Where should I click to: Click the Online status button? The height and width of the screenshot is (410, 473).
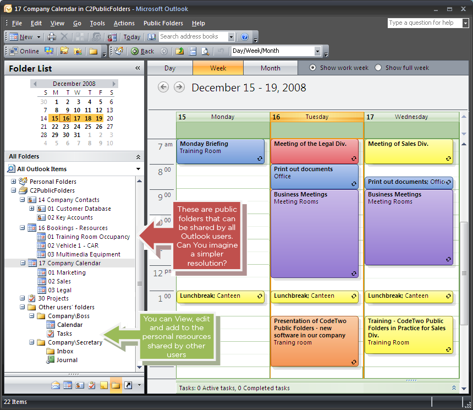tap(24, 51)
